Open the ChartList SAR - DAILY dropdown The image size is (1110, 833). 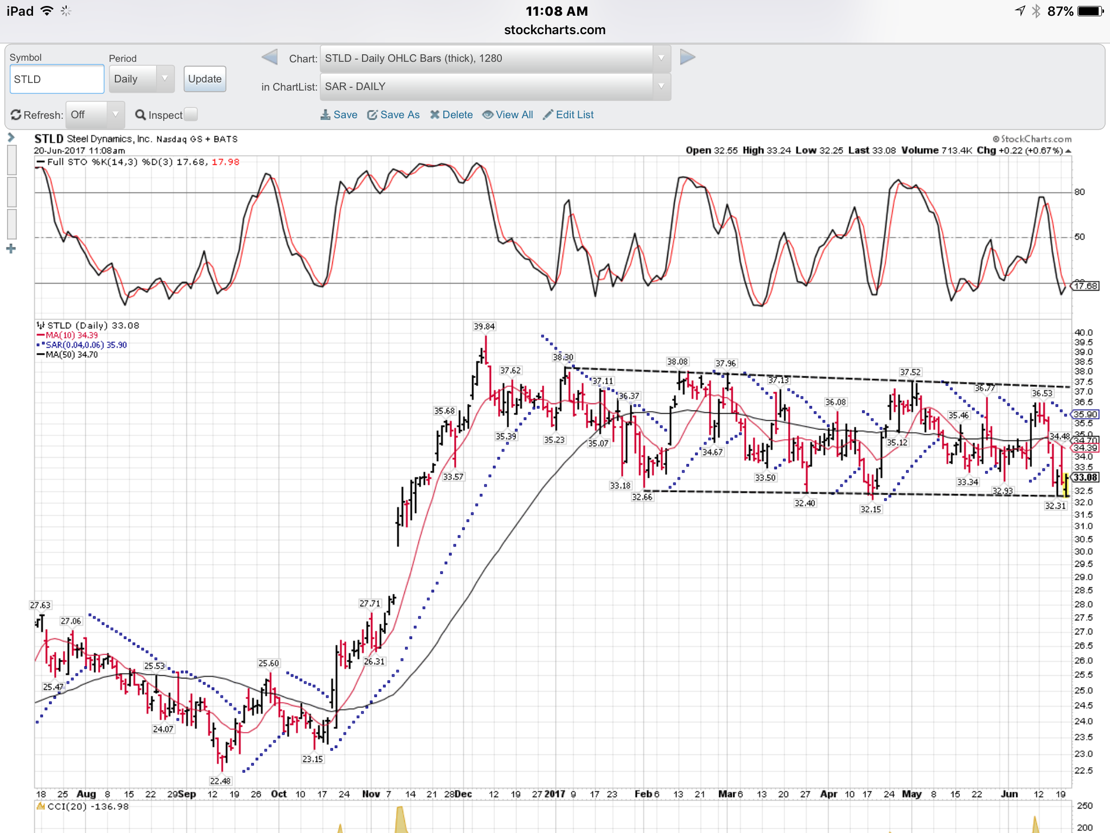click(x=495, y=87)
